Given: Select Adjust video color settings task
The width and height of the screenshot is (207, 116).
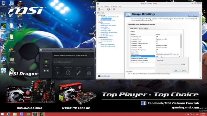Looking at the screenshot, I should [x=107, y=44].
